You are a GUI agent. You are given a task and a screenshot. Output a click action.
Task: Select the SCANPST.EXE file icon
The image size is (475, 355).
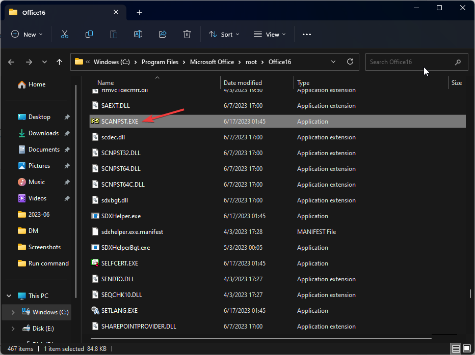click(x=95, y=121)
